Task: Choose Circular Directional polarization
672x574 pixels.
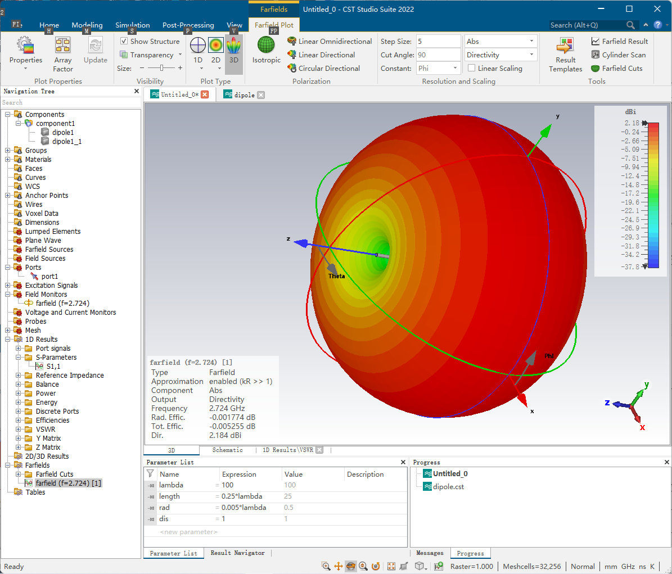Action: coord(323,68)
